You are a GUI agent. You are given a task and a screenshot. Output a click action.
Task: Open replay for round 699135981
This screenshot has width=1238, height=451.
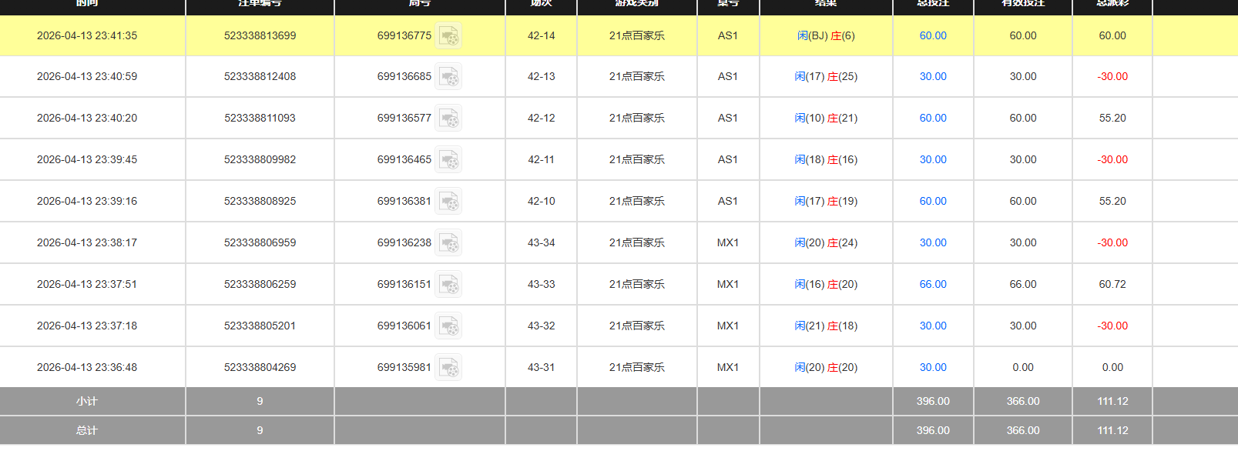[448, 368]
